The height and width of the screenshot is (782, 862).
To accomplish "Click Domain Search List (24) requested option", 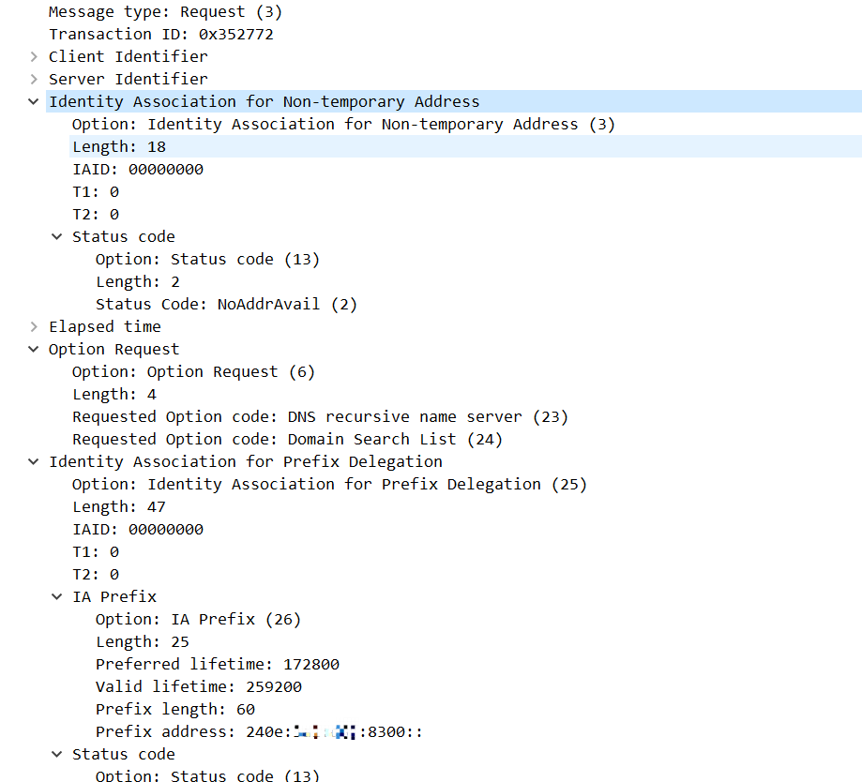I will coord(287,439).
